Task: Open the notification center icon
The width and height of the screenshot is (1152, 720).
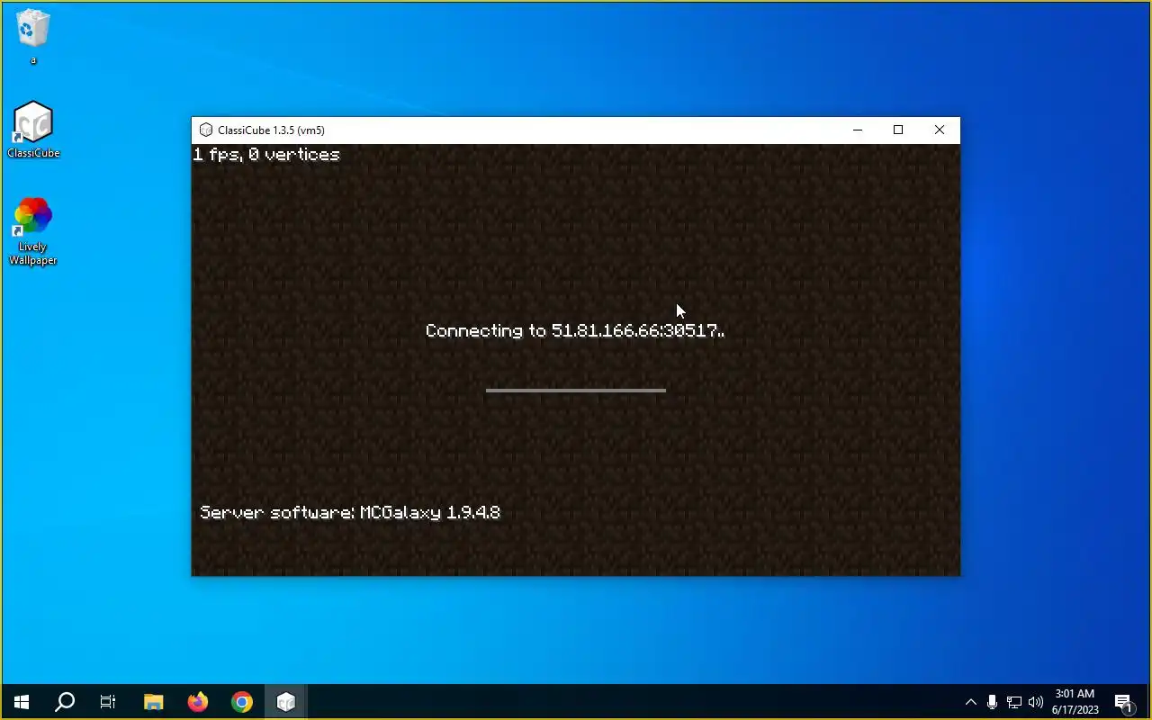Action: coord(1123,702)
